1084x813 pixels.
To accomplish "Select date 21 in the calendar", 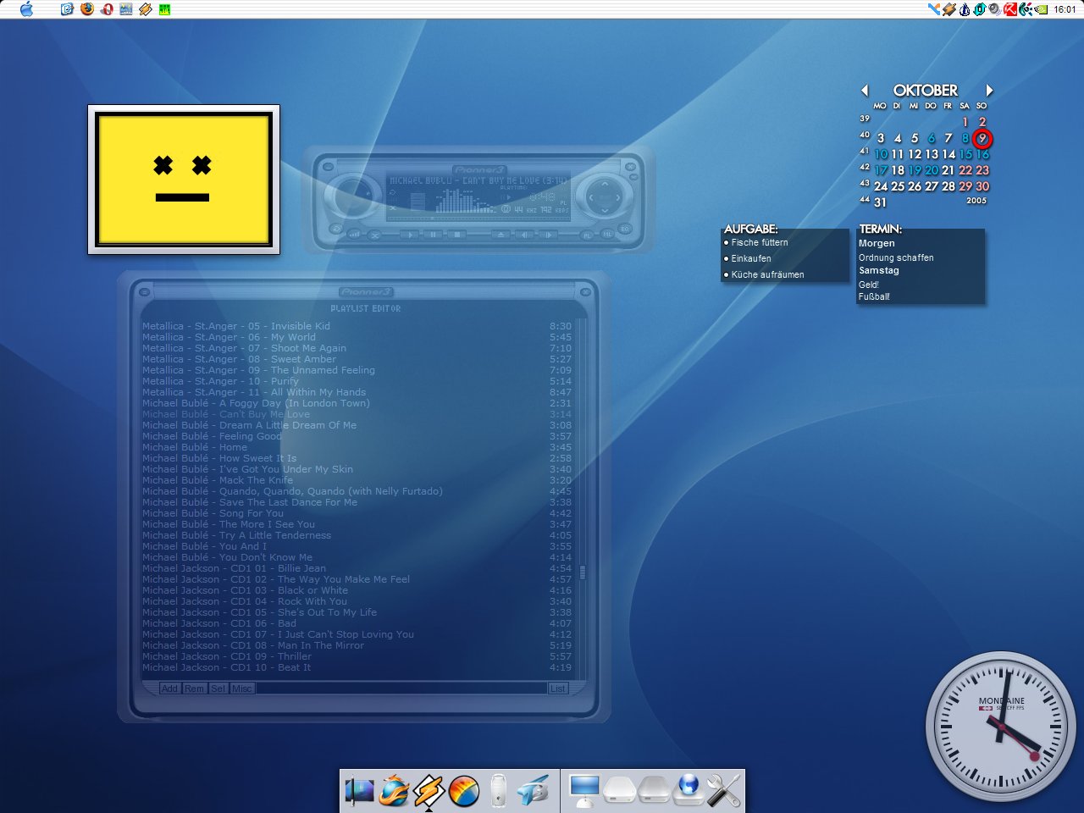I will pyautogui.click(x=948, y=170).
